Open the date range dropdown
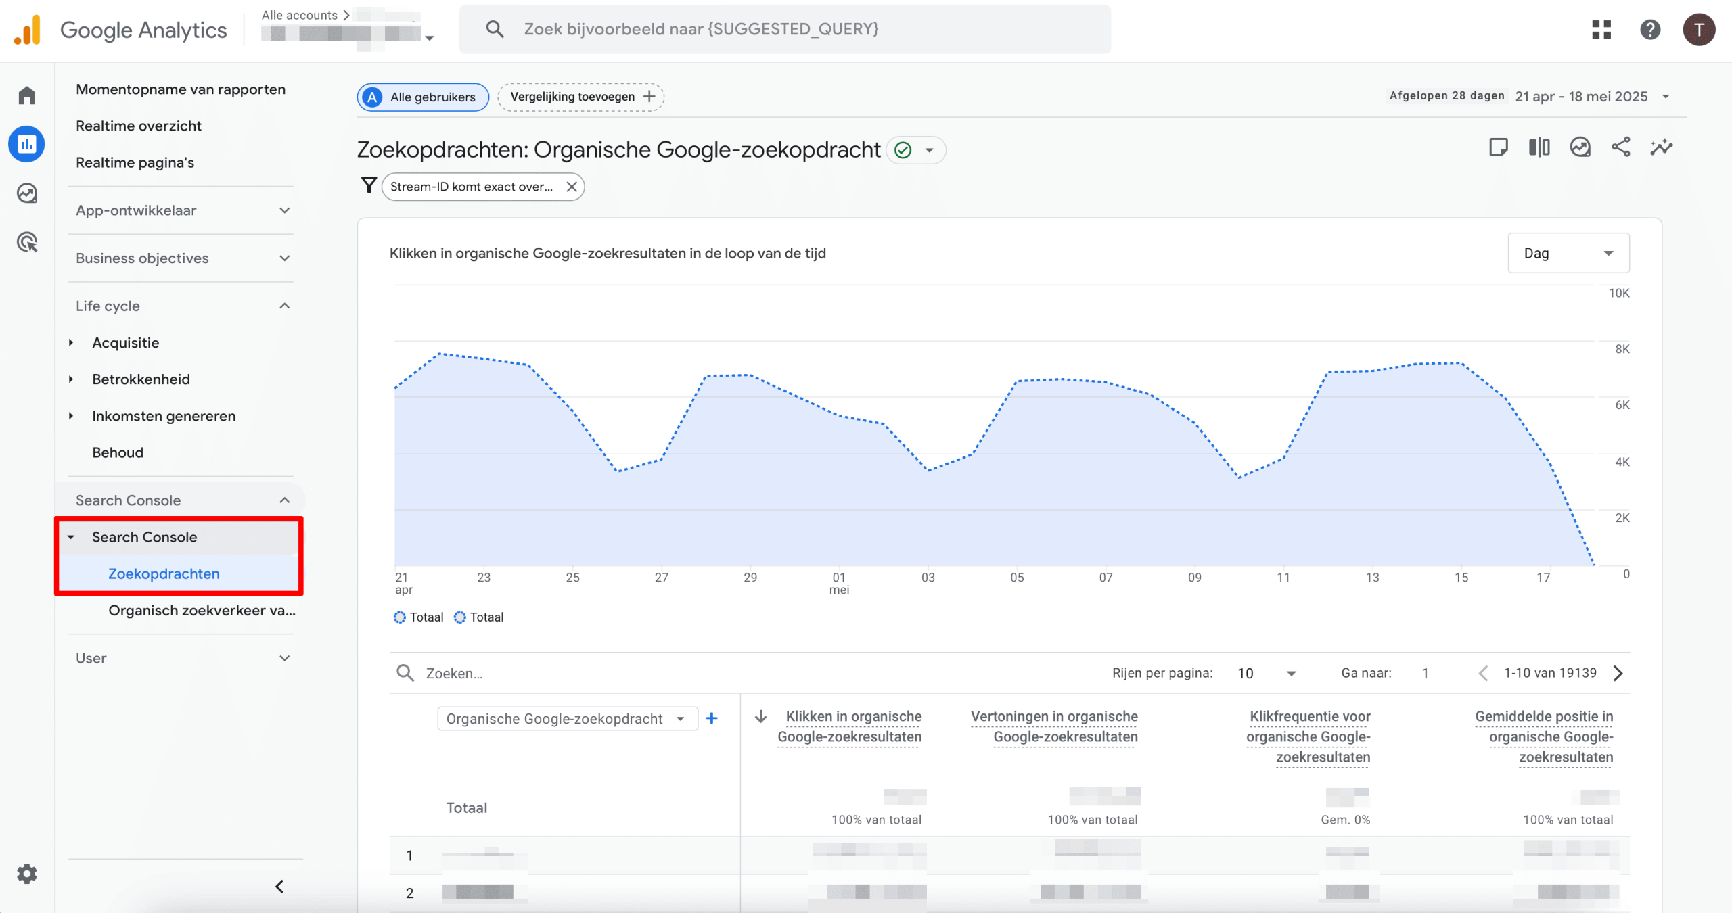1732x913 pixels. (x=1666, y=96)
